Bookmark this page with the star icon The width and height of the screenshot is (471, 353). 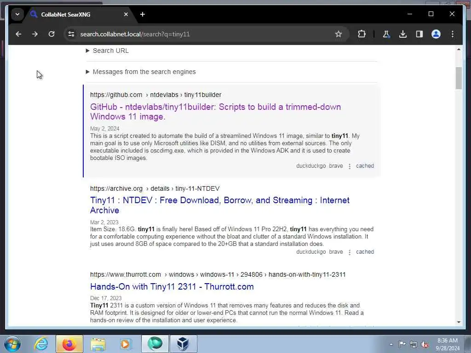tap(339, 34)
